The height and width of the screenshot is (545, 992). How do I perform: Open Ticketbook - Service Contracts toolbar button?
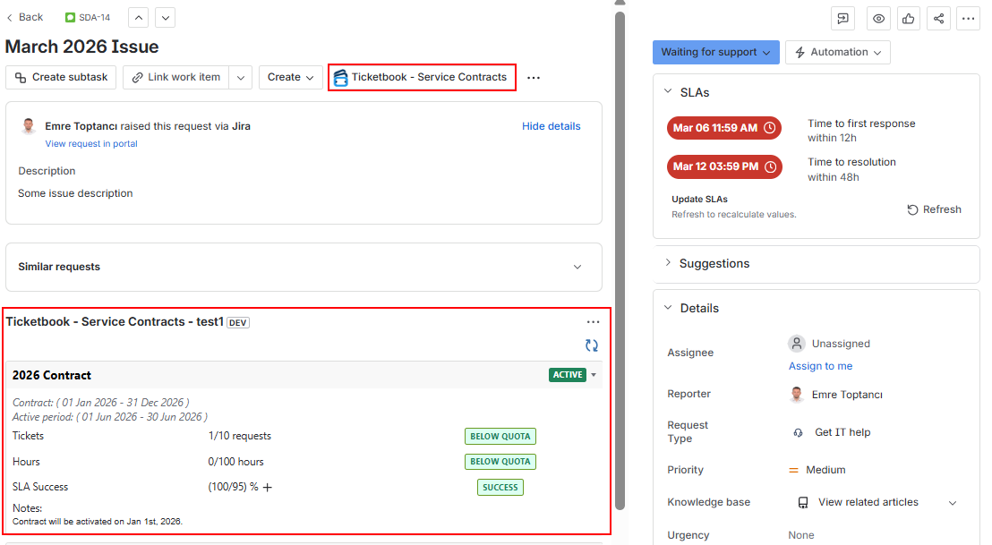[x=422, y=77]
